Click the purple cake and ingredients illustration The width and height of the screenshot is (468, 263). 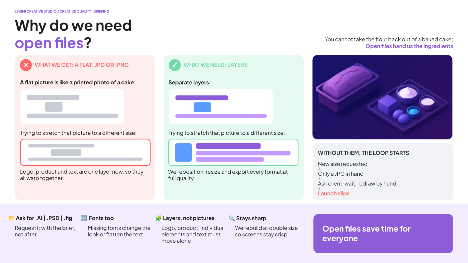pos(382,97)
